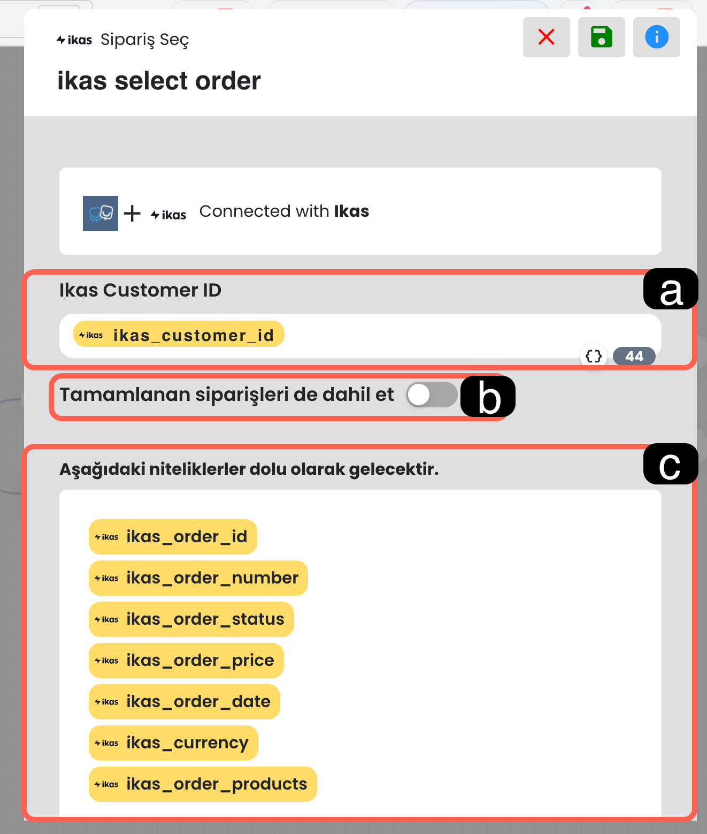
Task: Toggle Tamamlanan siparişleri de dahil et switch
Action: [x=432, y=395]
